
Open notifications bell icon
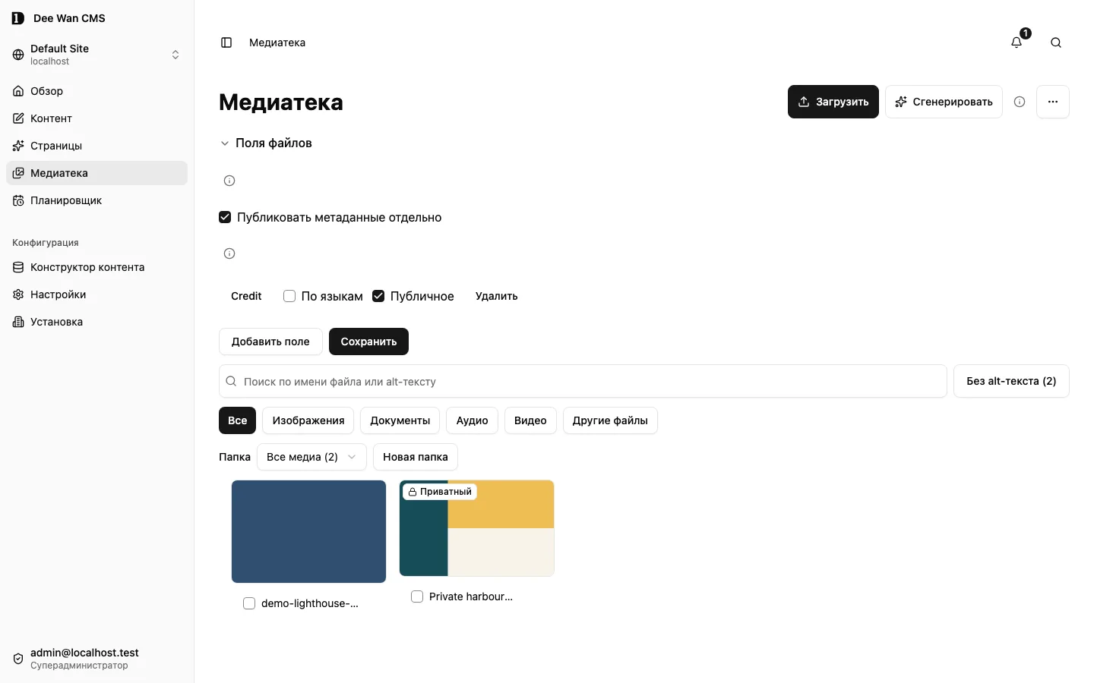pos(1017,42)
